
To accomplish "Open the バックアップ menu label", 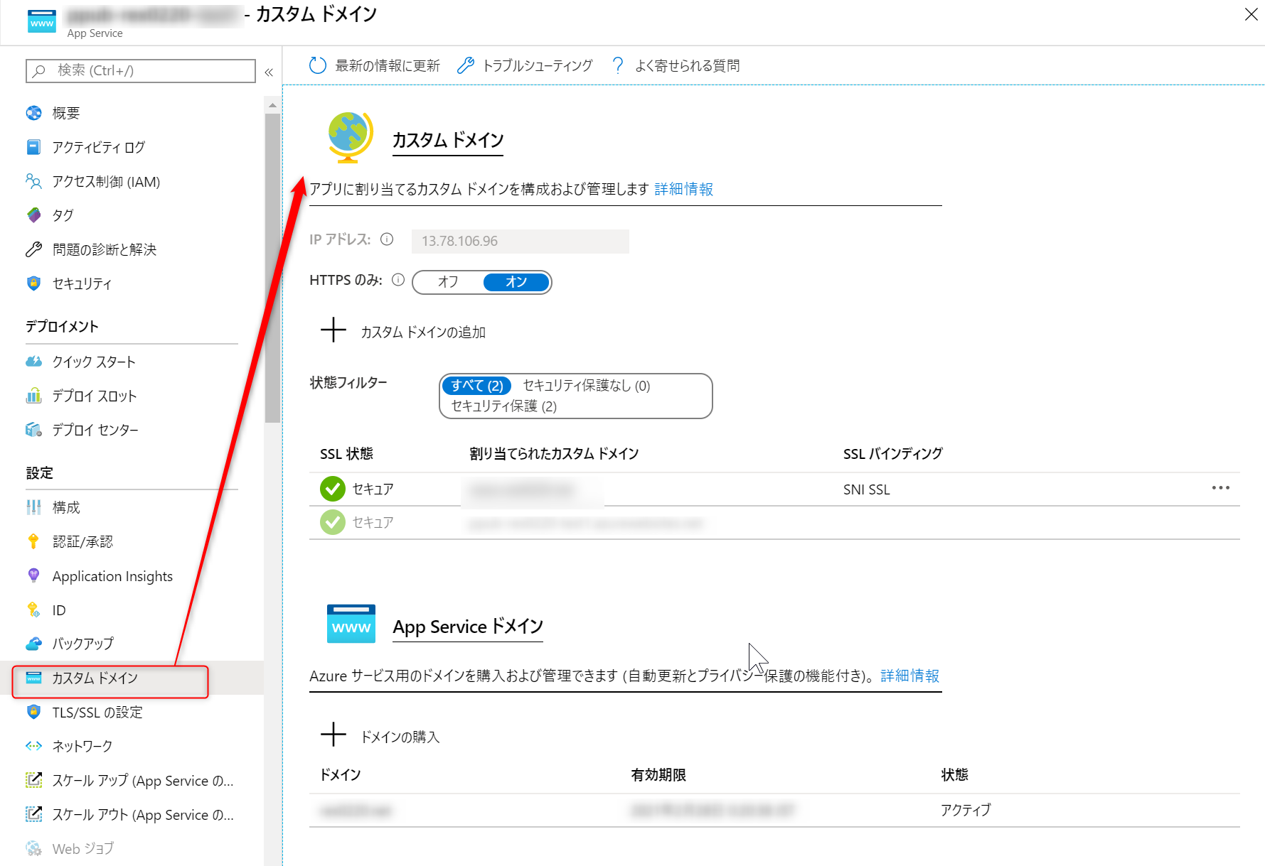I will pyautogui.click(x=82, y=644).
